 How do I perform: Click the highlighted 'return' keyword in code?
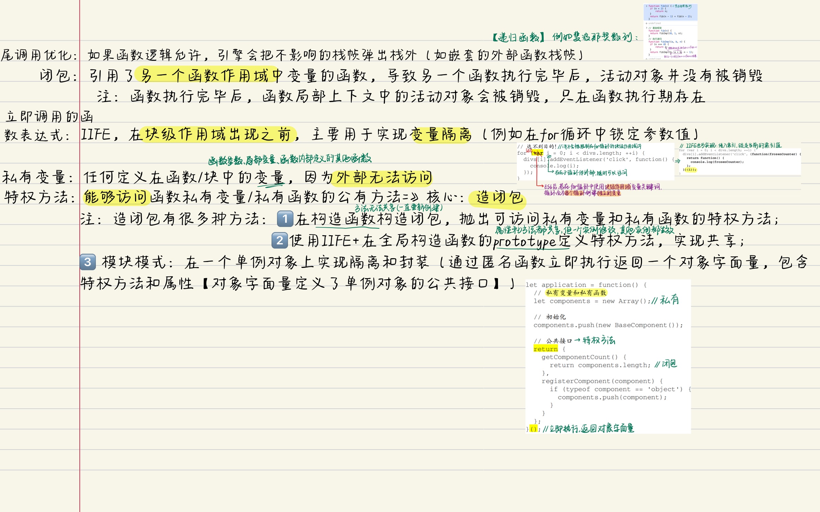coord(545,349)
